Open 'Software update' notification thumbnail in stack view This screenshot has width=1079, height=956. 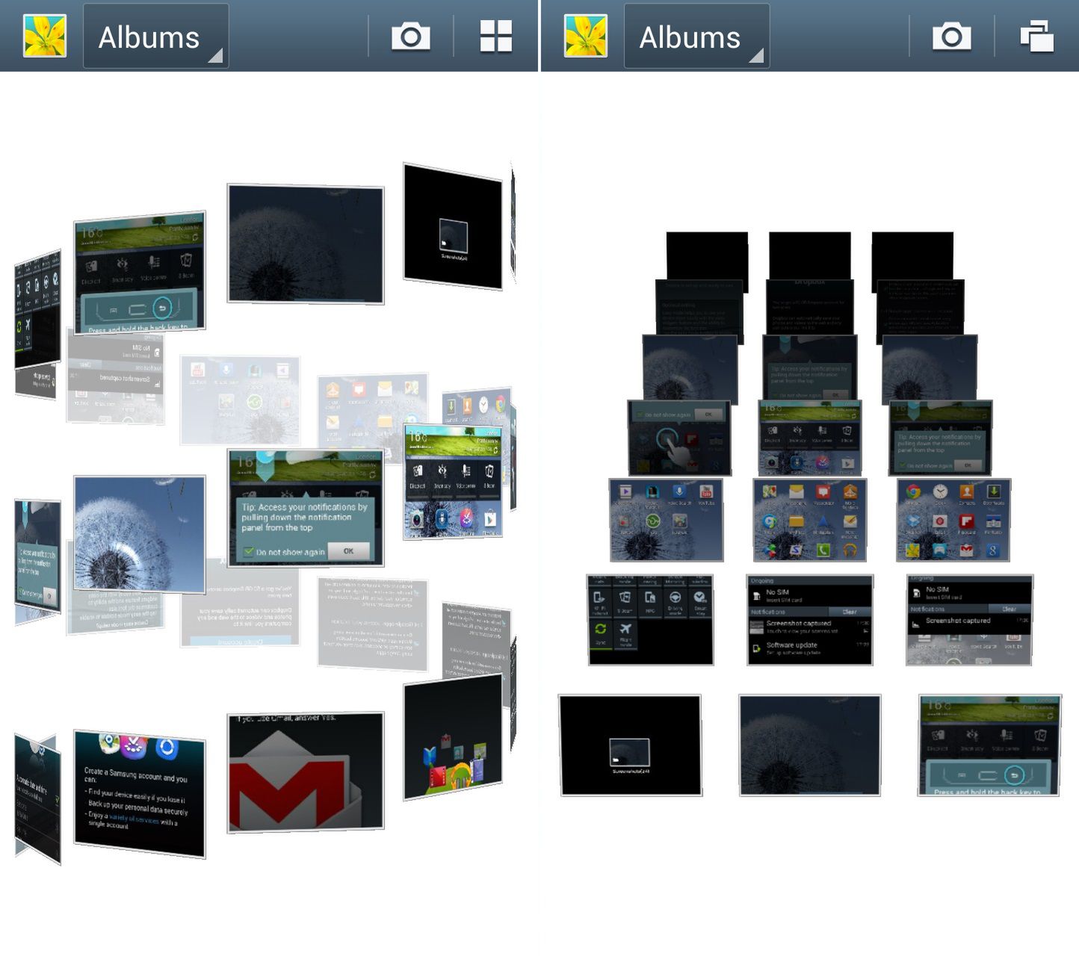[x=810, y=620]
